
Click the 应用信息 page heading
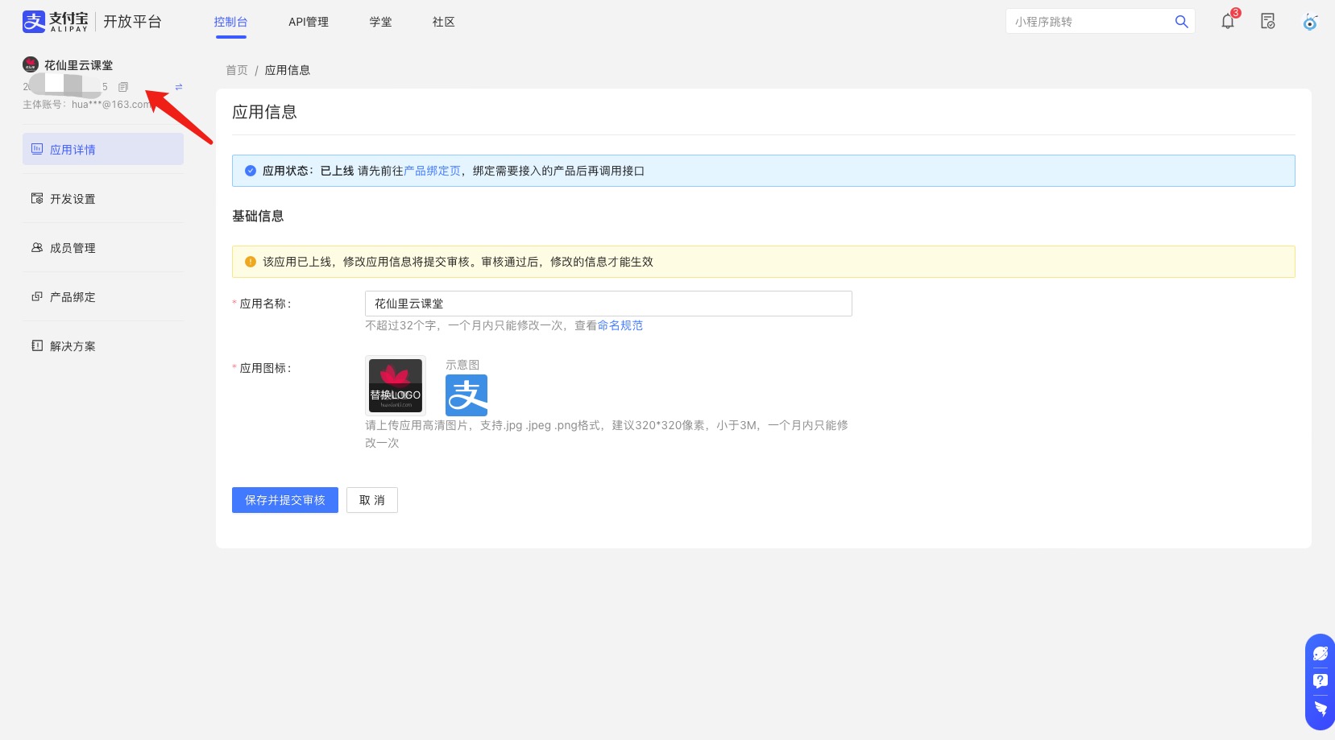click(264, 112)
